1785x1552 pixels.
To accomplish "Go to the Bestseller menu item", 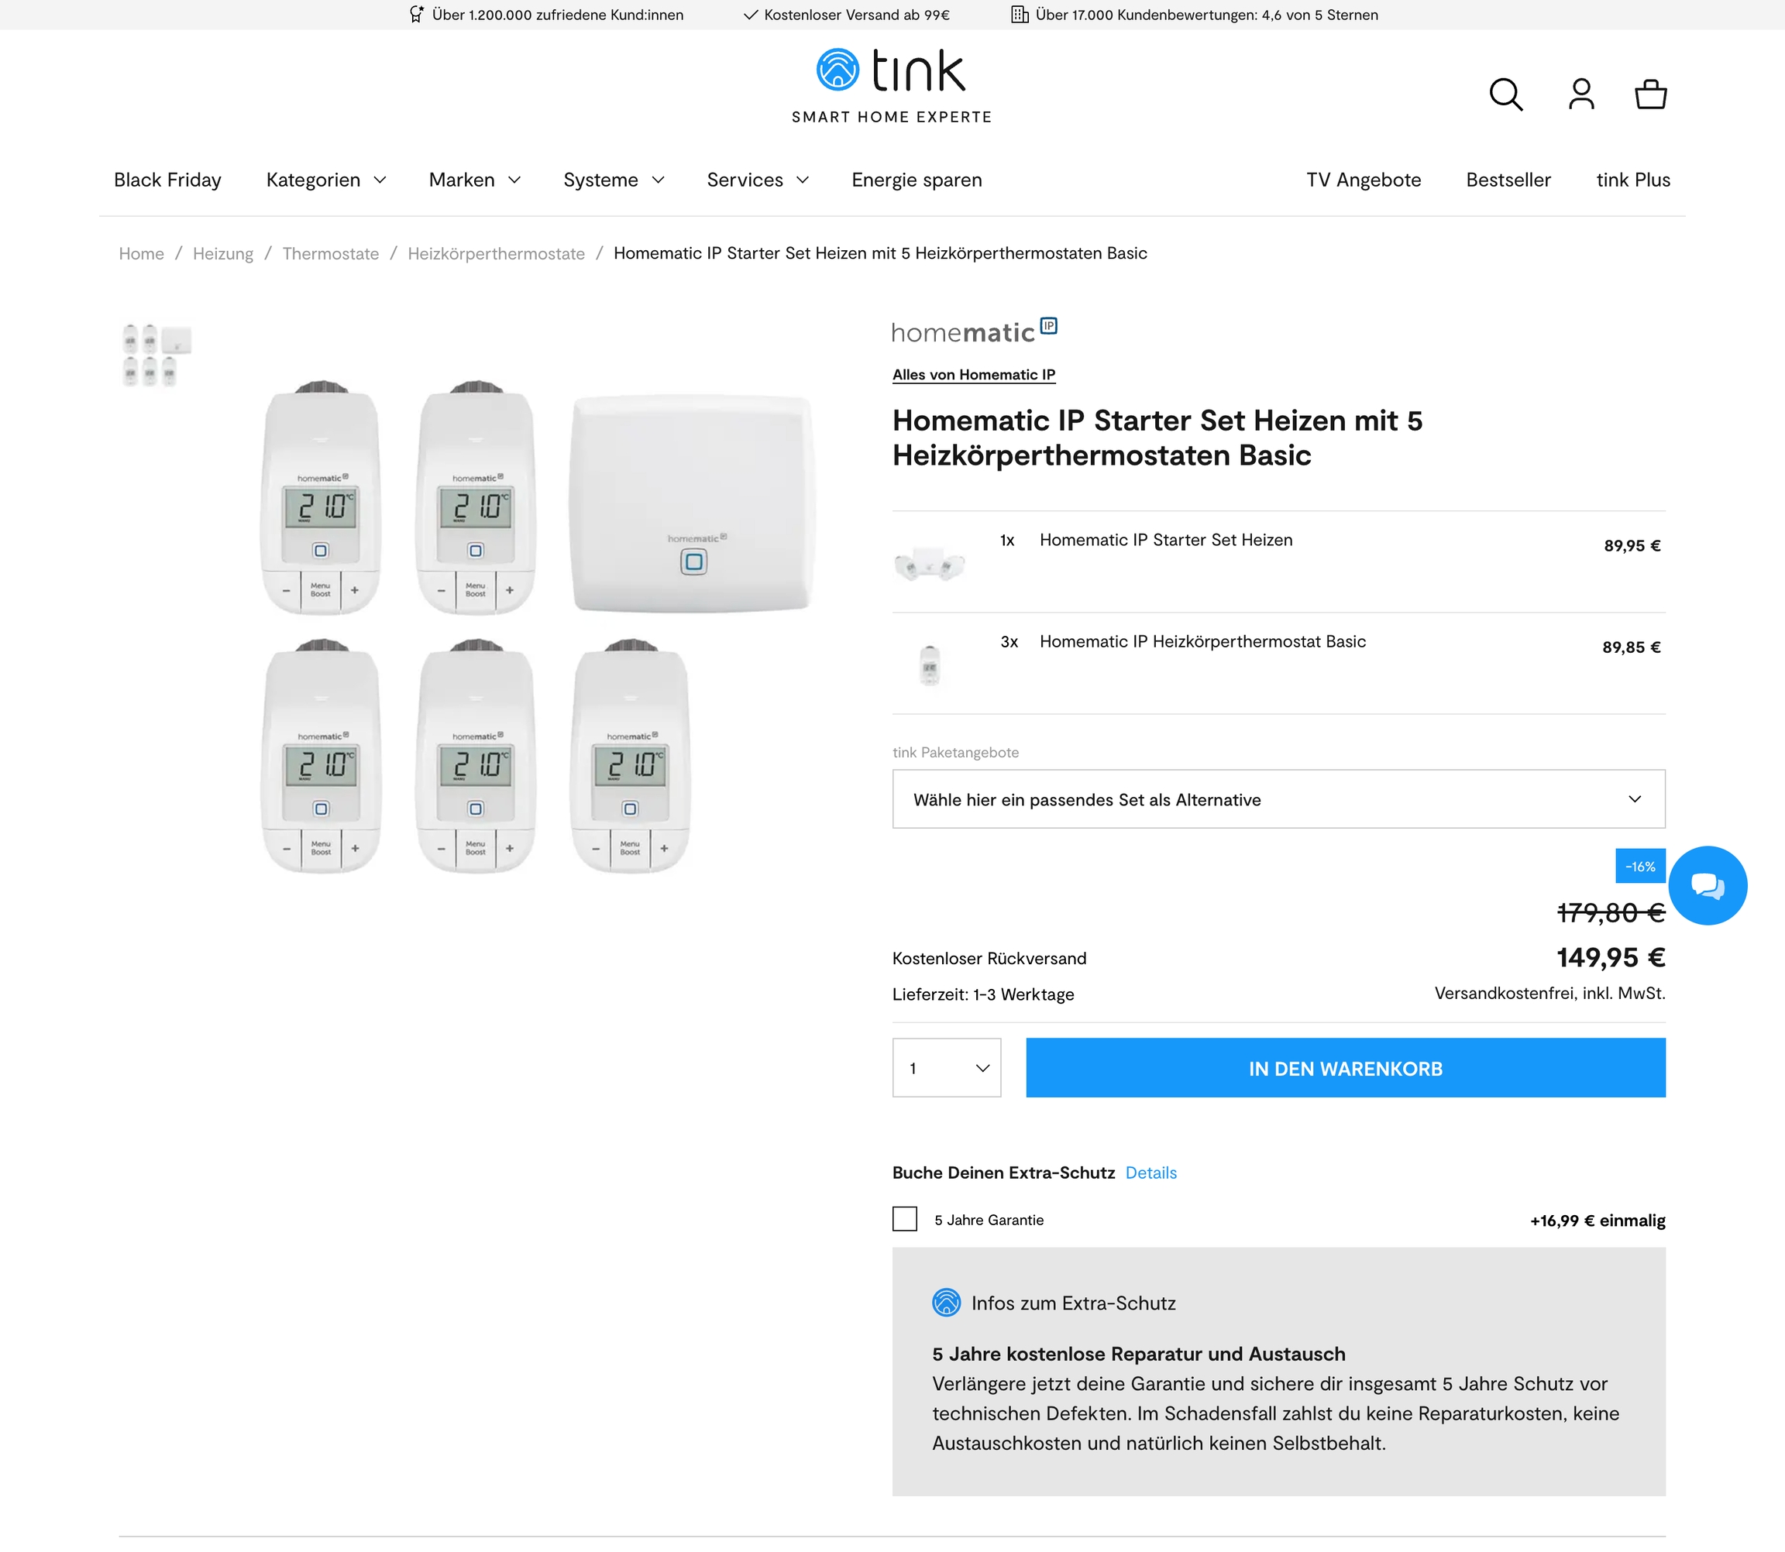I will click(1508, 180).
